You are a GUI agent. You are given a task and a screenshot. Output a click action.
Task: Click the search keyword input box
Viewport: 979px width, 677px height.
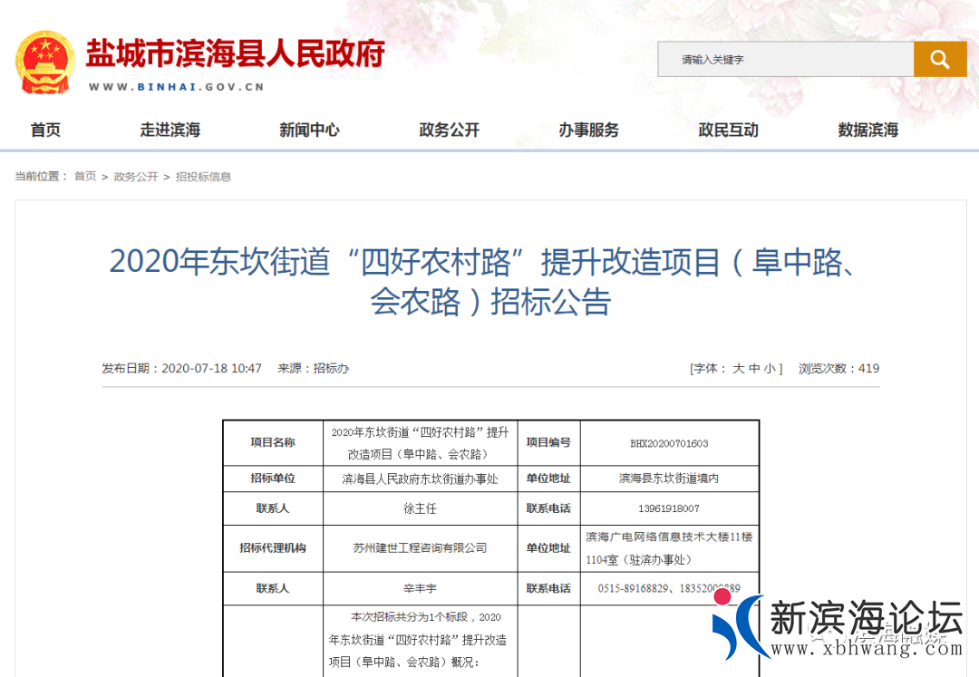click(x=785, y=59)
